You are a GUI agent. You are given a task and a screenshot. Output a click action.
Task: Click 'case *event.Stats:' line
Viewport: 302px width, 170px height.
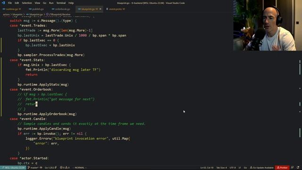point(27,60)
